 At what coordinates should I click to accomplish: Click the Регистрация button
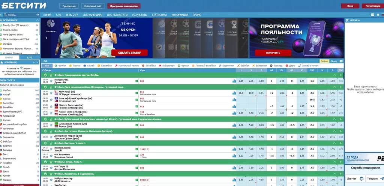coord(373,6)
